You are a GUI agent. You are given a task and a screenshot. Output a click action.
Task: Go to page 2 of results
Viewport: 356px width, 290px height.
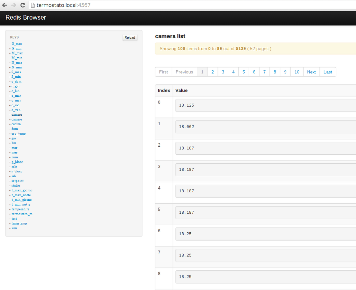tap(213, 72)
